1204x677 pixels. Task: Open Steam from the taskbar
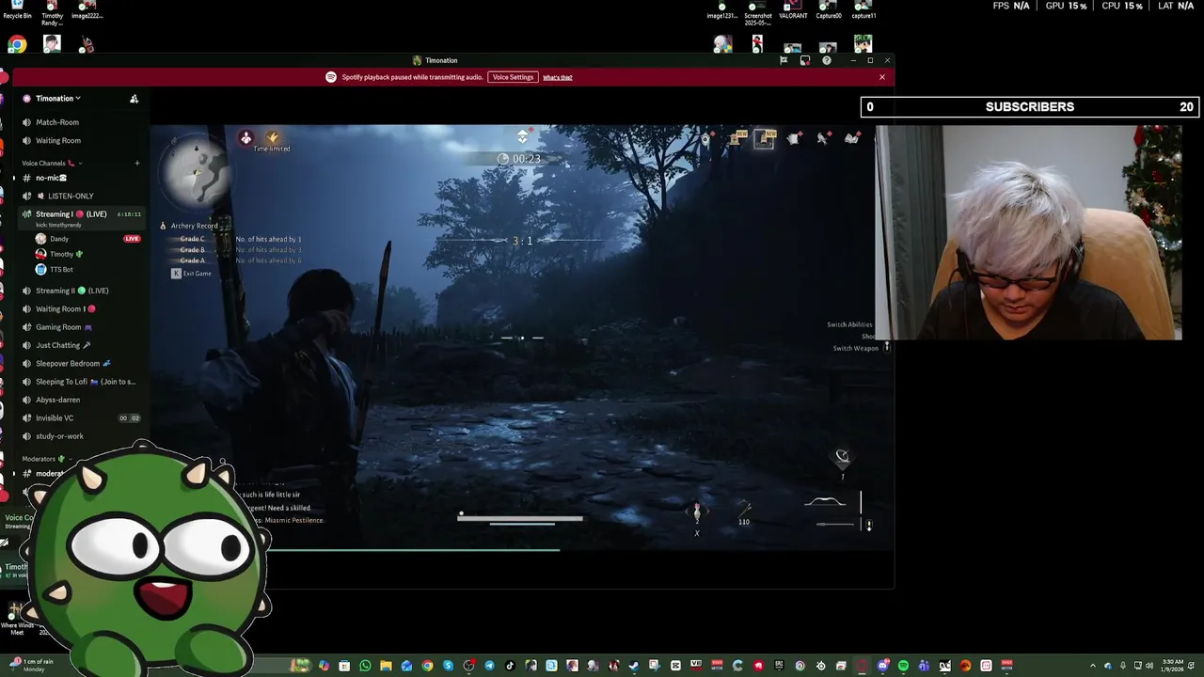coord(634,666)
